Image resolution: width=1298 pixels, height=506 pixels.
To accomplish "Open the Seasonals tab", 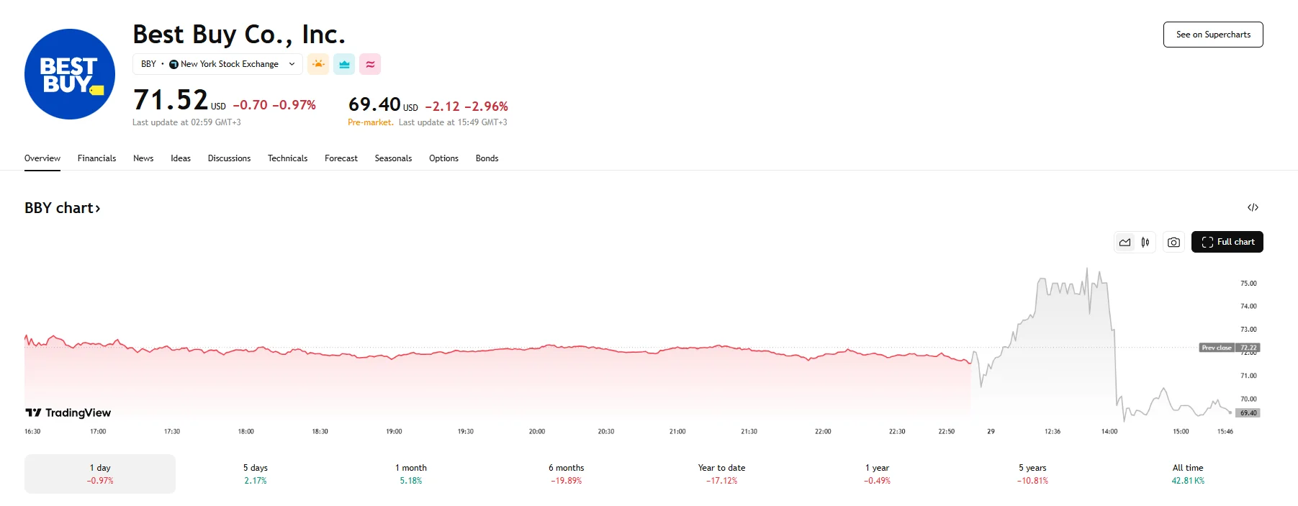I will pyautogui.click(x=393, y=158).
